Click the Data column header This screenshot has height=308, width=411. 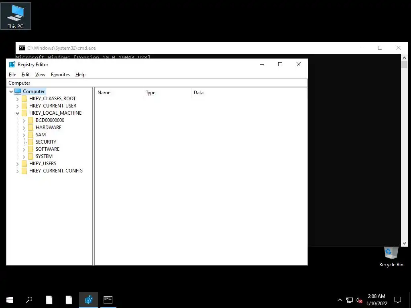[249, 93]
